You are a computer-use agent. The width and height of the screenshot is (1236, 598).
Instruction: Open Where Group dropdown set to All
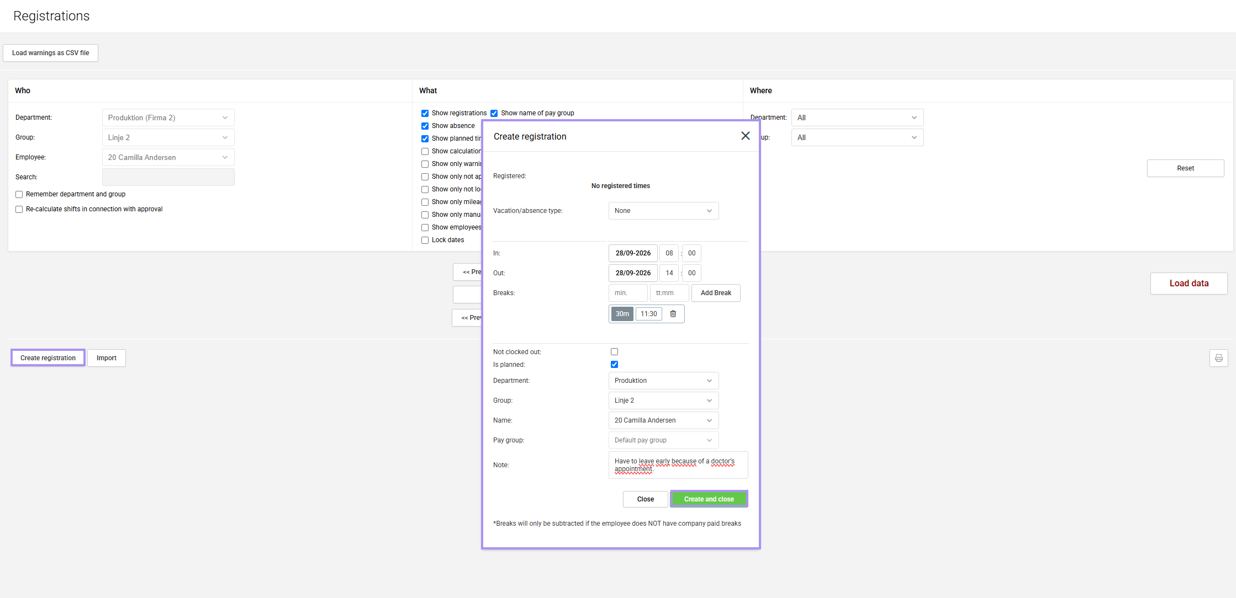857,137
